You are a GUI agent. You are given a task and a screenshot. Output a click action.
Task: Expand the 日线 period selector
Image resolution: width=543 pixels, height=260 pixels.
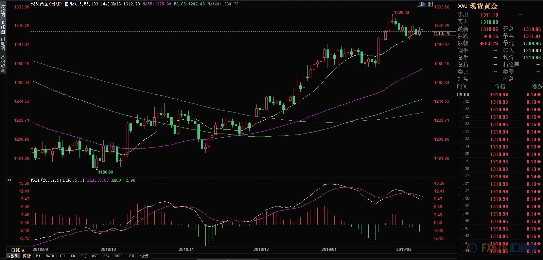pyautogui.click(x=18, y=250)
